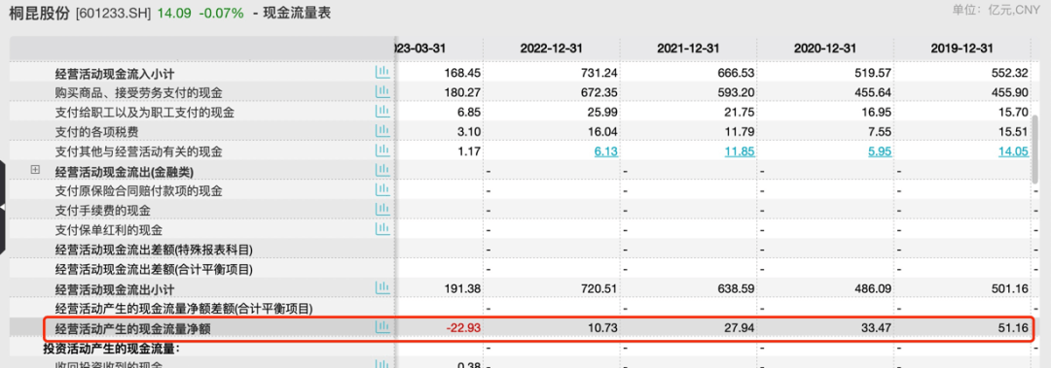Open the 6.13 linked value for 2022-12-31
The height and width of the screenshot is (368, 1051).
coord(606,151)
